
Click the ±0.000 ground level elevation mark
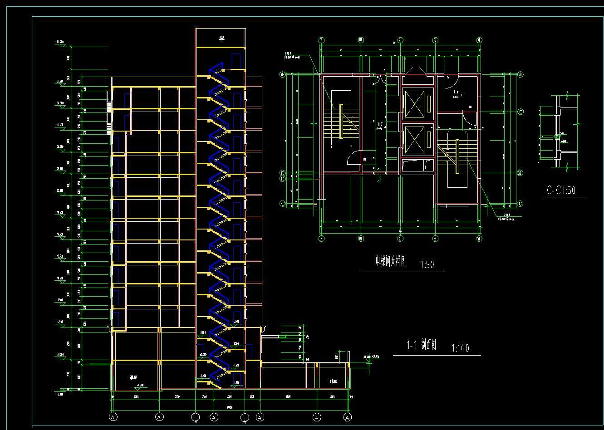60,356
